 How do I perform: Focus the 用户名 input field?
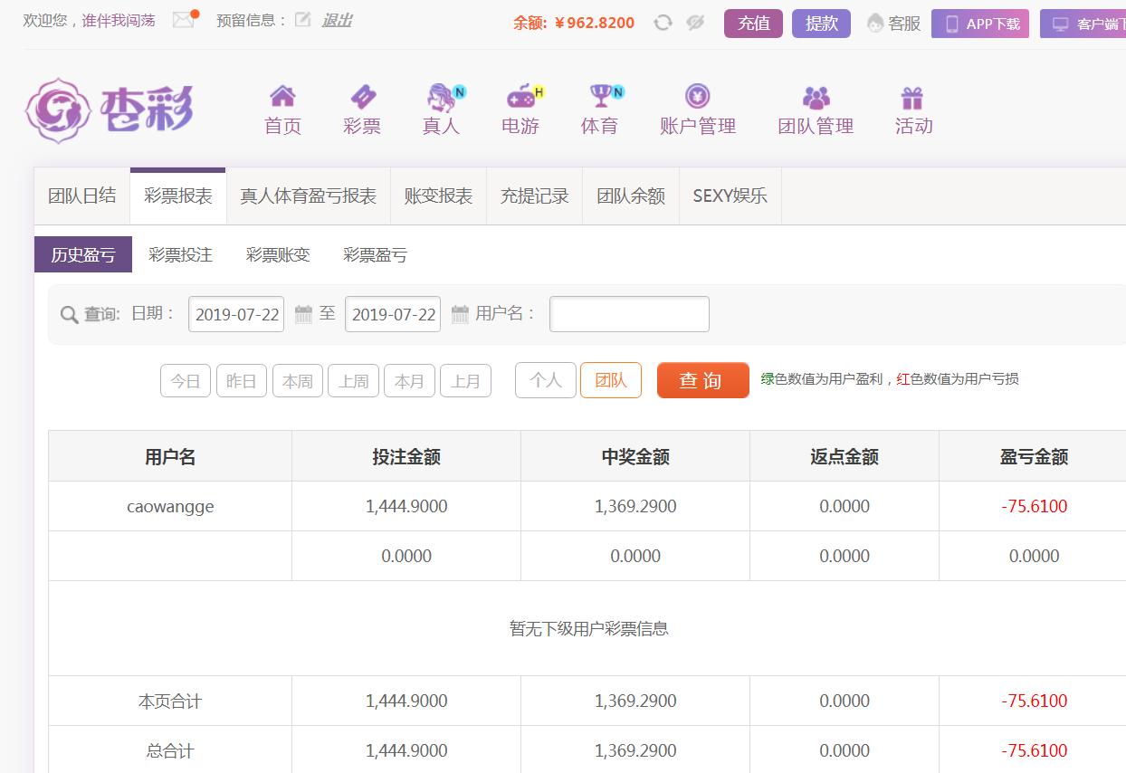pos(629,314)
